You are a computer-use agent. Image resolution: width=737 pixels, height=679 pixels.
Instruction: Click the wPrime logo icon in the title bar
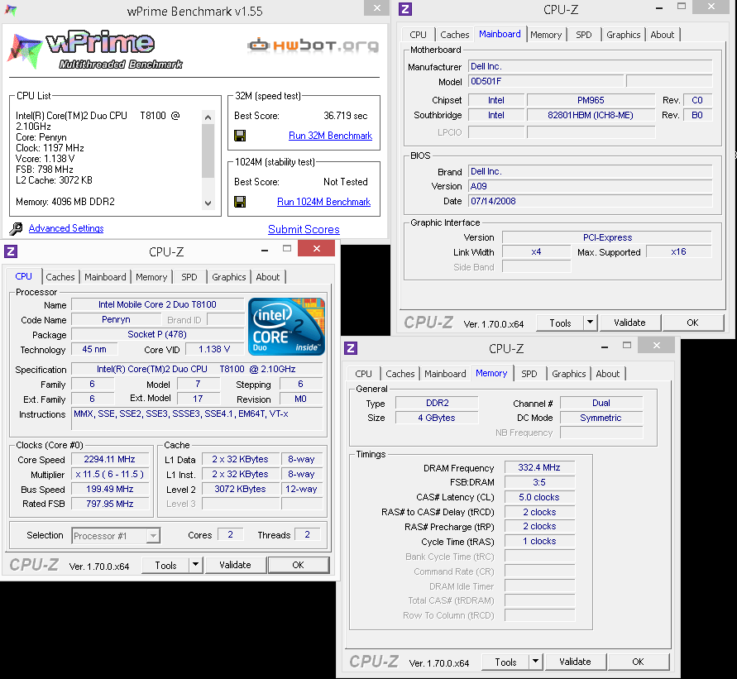pos(11,10)
